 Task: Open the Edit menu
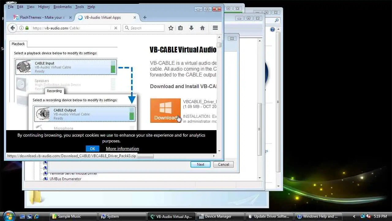(20, 7)
